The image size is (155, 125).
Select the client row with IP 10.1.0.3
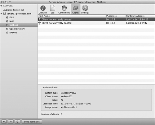(96, 23)
